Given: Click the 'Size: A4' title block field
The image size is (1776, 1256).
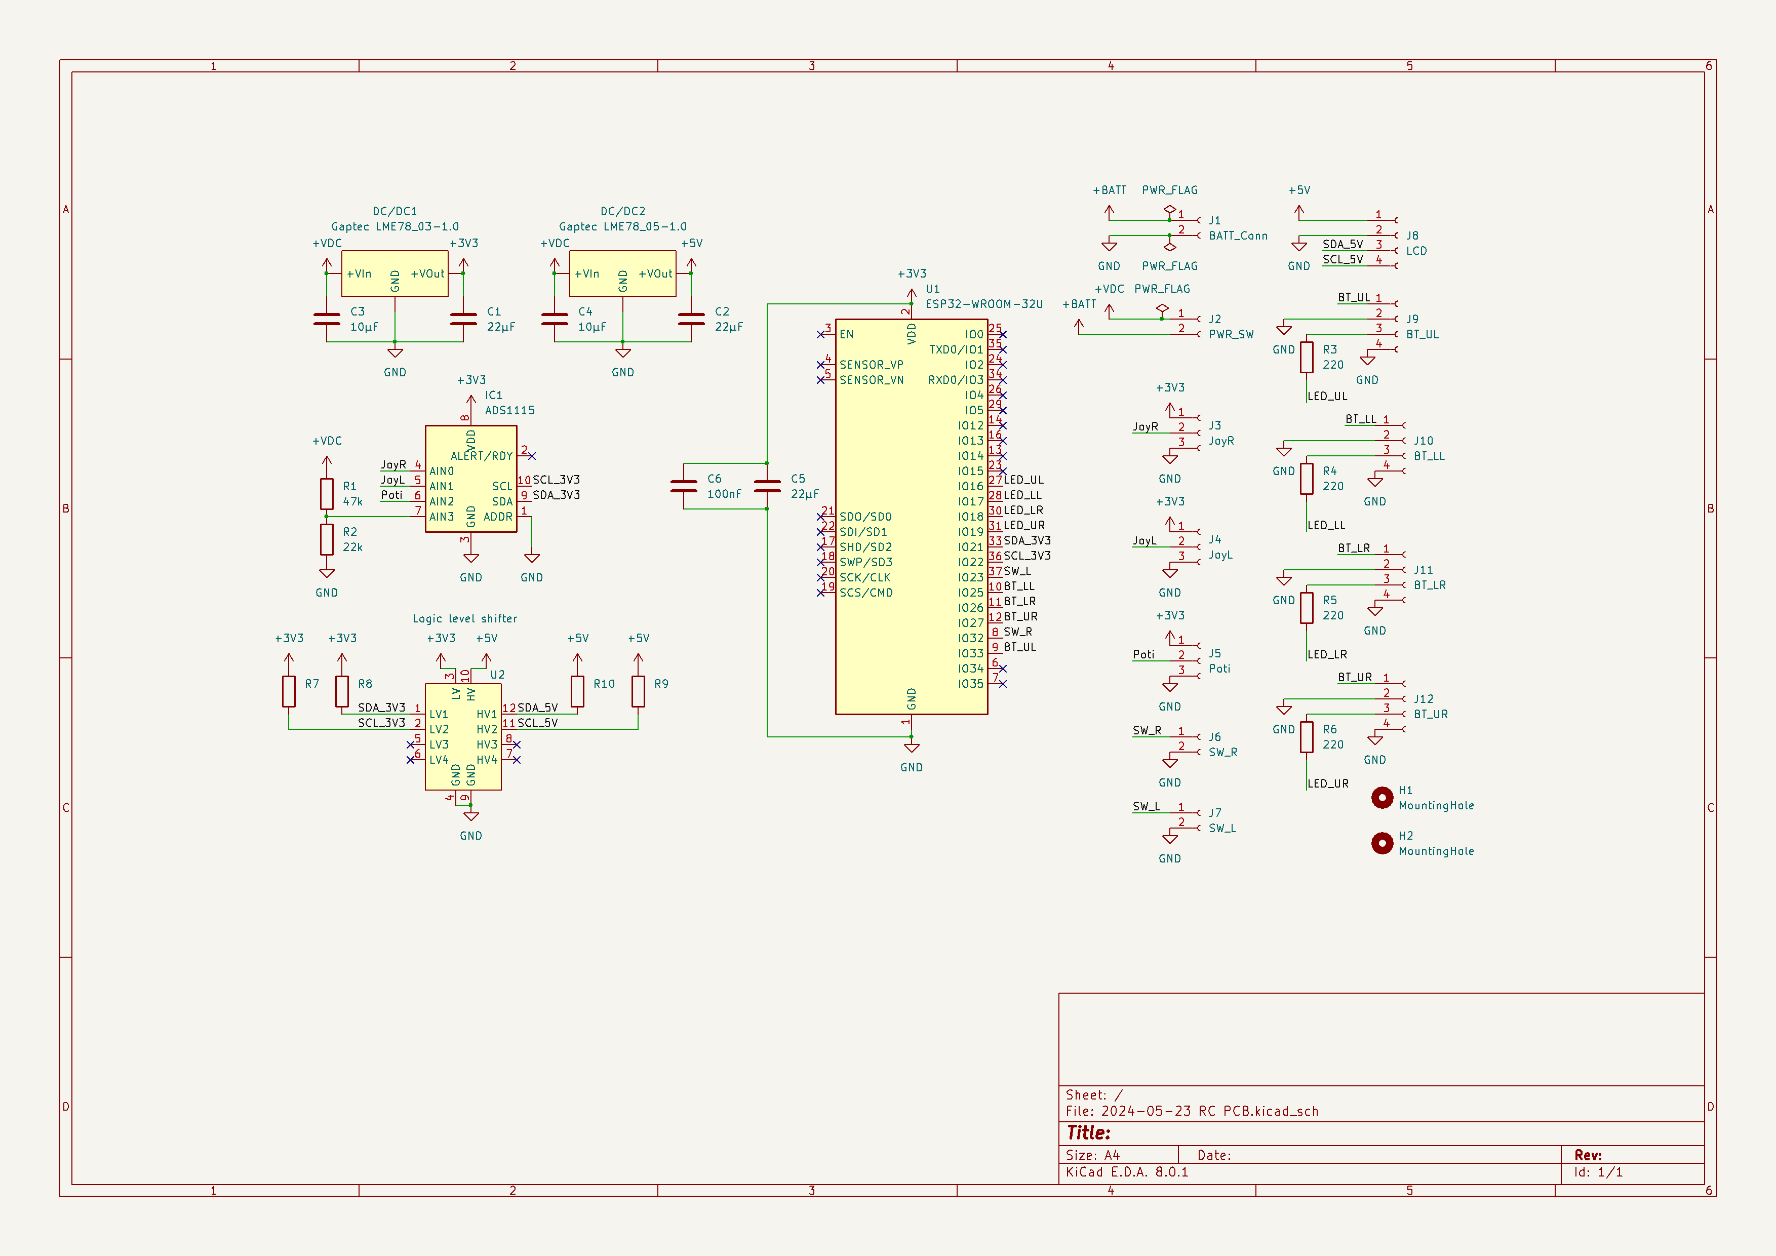Looking at the screenshot, I should coord(1092,1155).
